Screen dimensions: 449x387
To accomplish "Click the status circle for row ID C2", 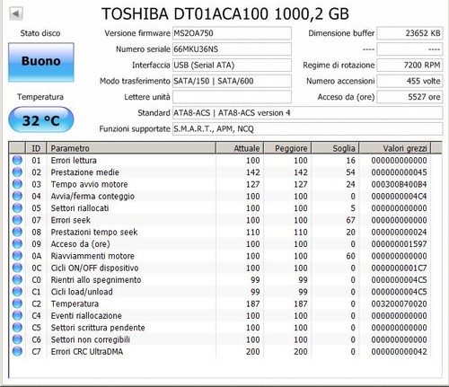I will click(17, 303).
